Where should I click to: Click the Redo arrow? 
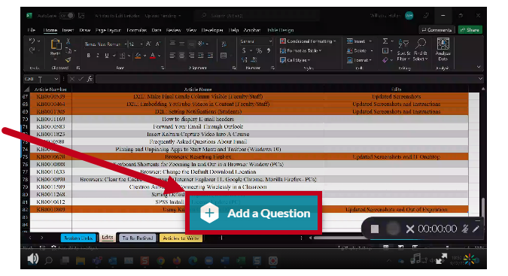(x=32, y=50)
